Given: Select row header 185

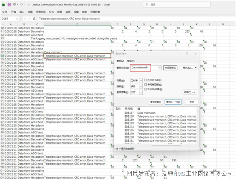Looking at the screenshot, I should pyautogui.click(x=2, y=115).
